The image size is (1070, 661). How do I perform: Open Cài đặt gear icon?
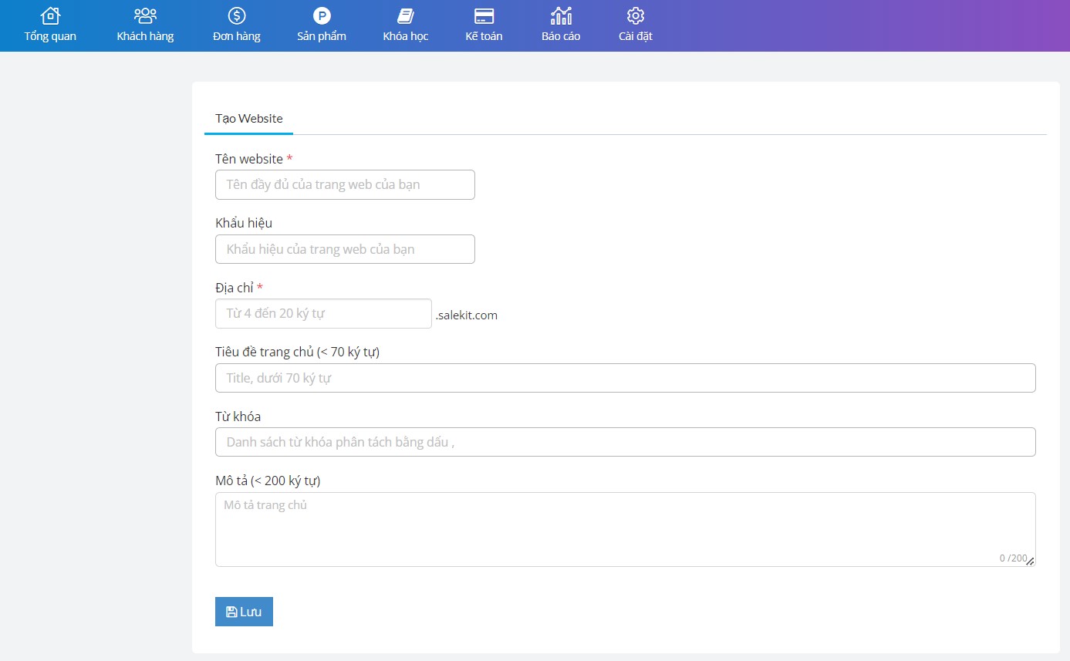pyautogui.click(x=636, y=15)
